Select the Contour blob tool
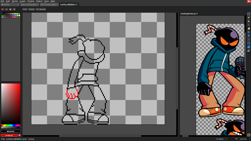Viewport: 251px width, 141px height. 248,47
